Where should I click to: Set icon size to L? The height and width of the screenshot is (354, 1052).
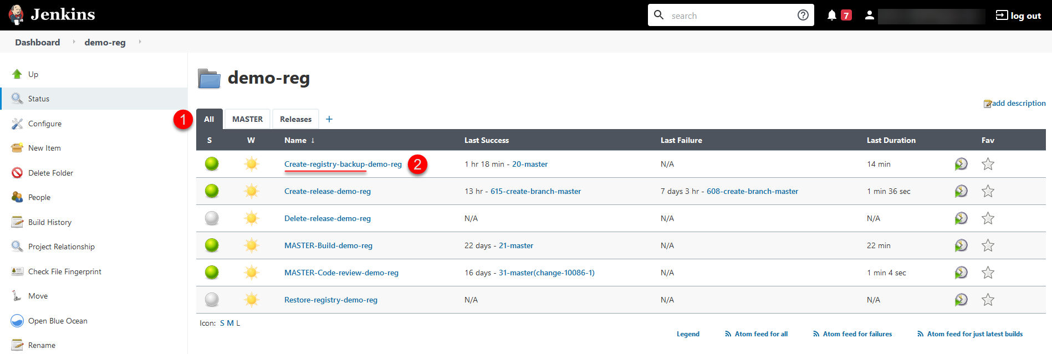click(238, 323)
